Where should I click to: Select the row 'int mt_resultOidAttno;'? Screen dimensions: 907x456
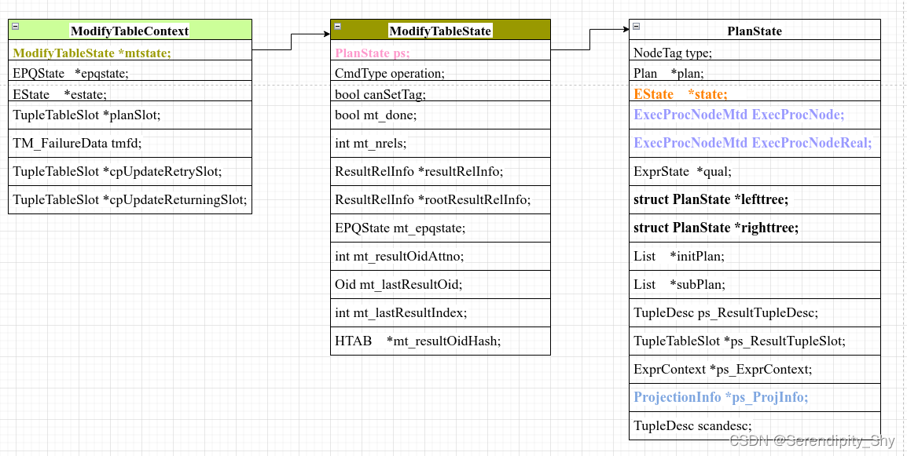click(440, 256)
